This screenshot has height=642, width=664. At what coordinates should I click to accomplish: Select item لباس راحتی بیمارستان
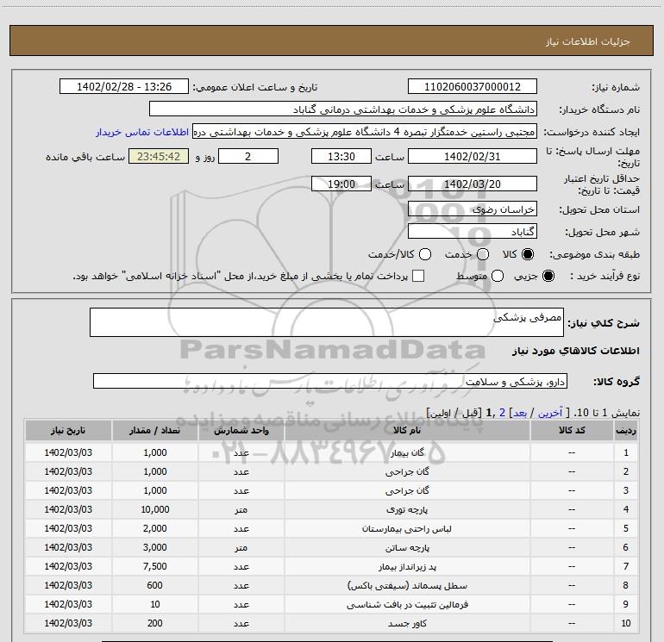click(x=407, y=529)
